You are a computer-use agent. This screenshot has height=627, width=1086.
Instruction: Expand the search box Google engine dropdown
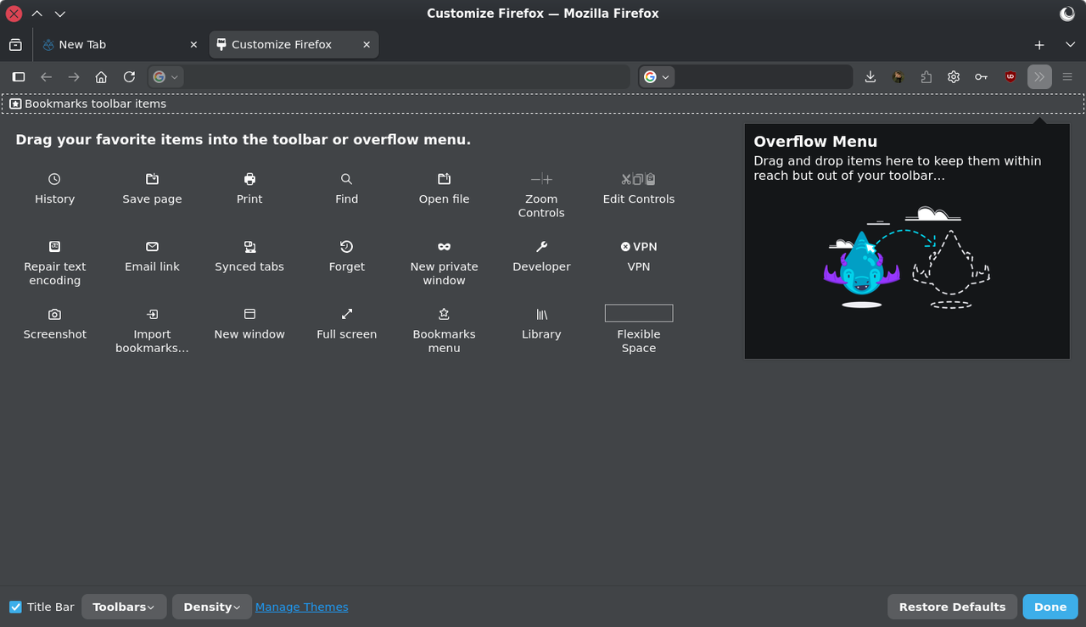657,77
